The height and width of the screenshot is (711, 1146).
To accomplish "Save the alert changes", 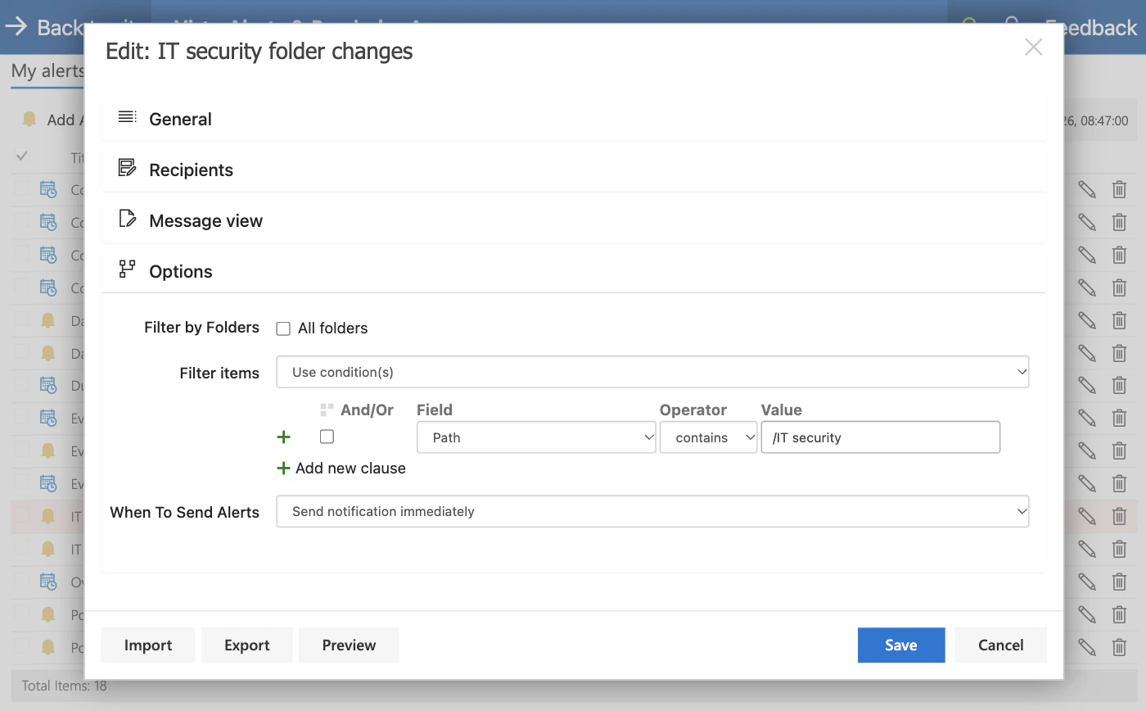I will click(901, 645).
